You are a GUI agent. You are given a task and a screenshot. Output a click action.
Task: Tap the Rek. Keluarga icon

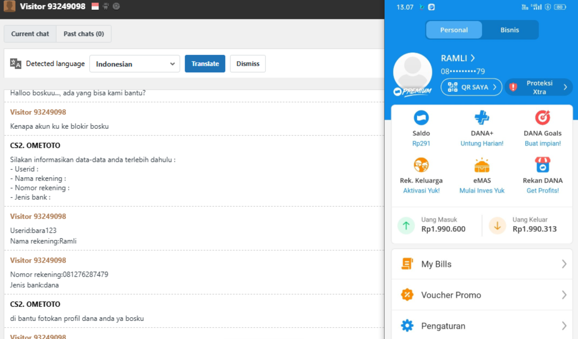tap(421, 165)
